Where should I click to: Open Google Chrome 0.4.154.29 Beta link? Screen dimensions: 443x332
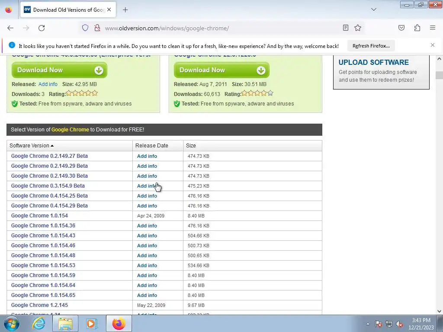point(49,205)
